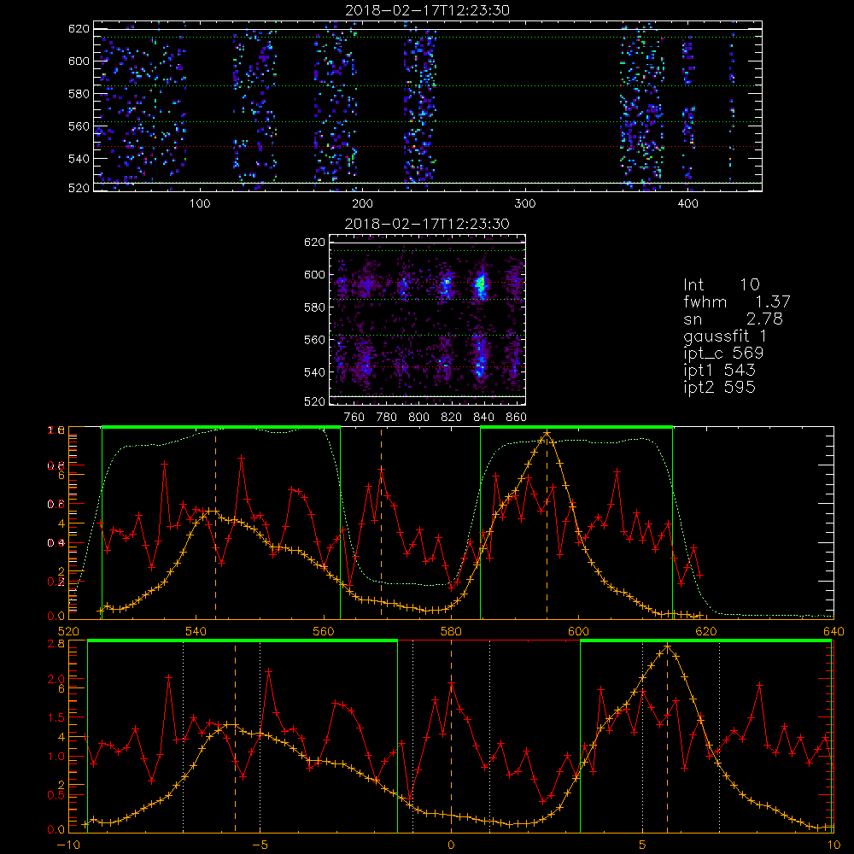Click x-axis label 760 of middle image
Image resolution: width=854 pixels, height=854 pixels.
click(x=354, y=418)
